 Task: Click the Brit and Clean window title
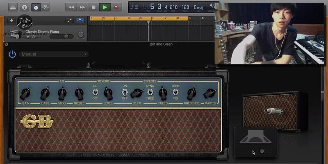tap(161, 44)
